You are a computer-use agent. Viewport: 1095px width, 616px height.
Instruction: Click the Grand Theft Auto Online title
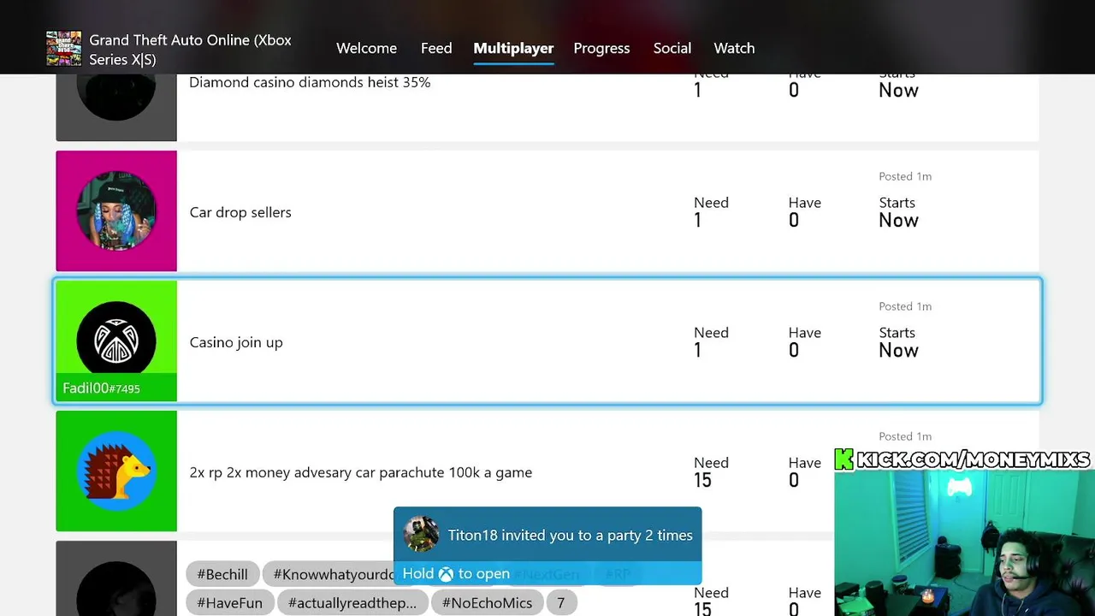pyautogui.click(x=190, y=50)
